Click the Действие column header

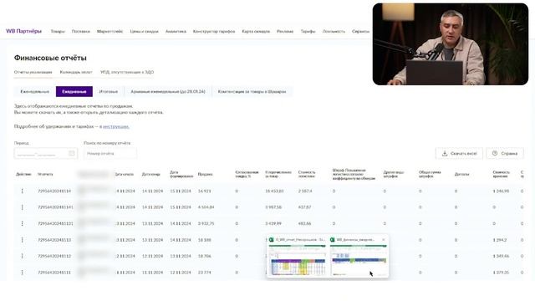23,175
